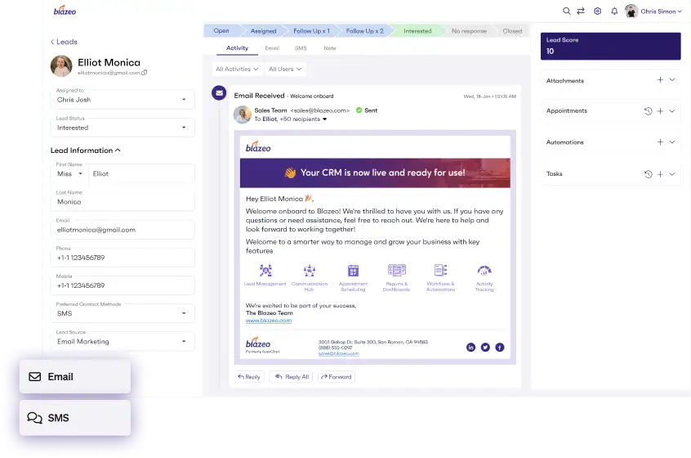Viewport: 691px width, 458px height.
Task: Click the swap arrows icon in header
Action: [x=581, y=11]
